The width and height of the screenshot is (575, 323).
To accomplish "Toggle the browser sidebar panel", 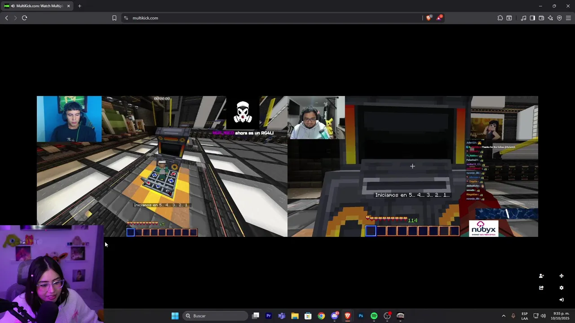I will (x=532, y=18).
